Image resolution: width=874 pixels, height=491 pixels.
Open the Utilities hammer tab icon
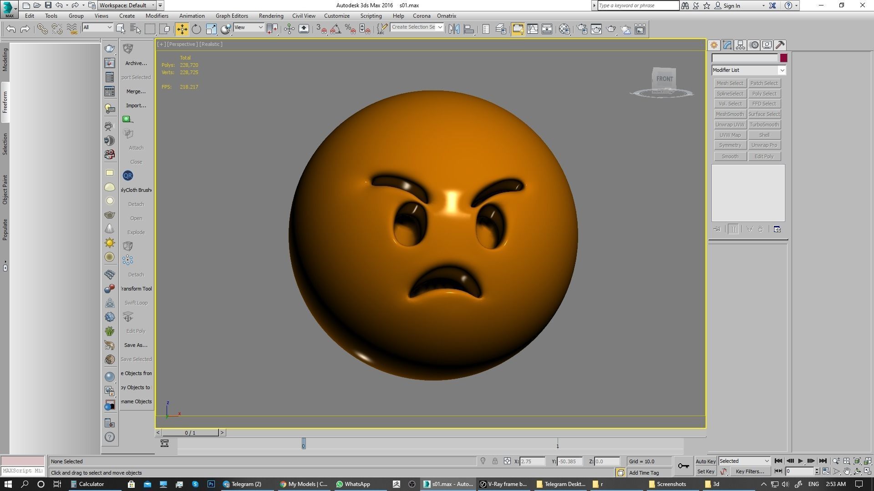(780, 45)
